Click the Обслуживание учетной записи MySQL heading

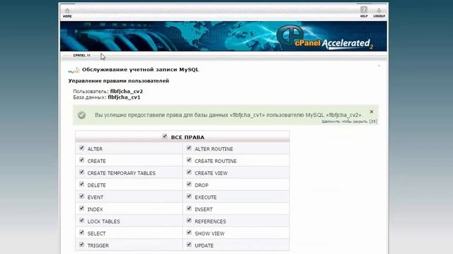point(140,70)
